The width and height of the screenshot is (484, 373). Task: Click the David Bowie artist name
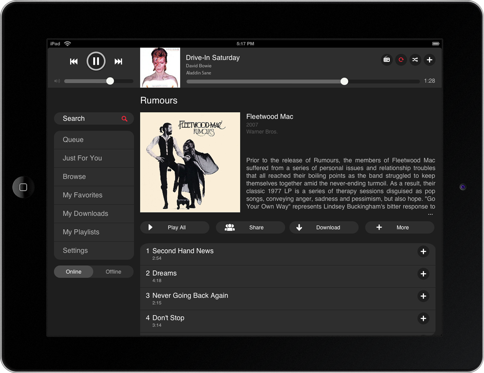pyautogui.click(x=199, y=66)
